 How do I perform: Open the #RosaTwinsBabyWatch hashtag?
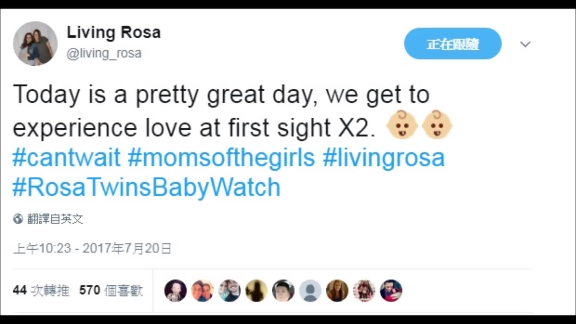point(146,187)
